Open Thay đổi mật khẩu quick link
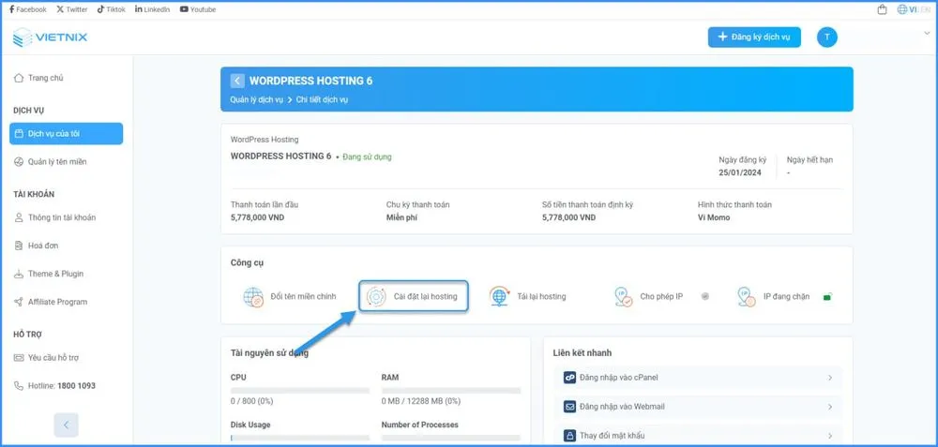938x447 pixels. pos(698,436)
